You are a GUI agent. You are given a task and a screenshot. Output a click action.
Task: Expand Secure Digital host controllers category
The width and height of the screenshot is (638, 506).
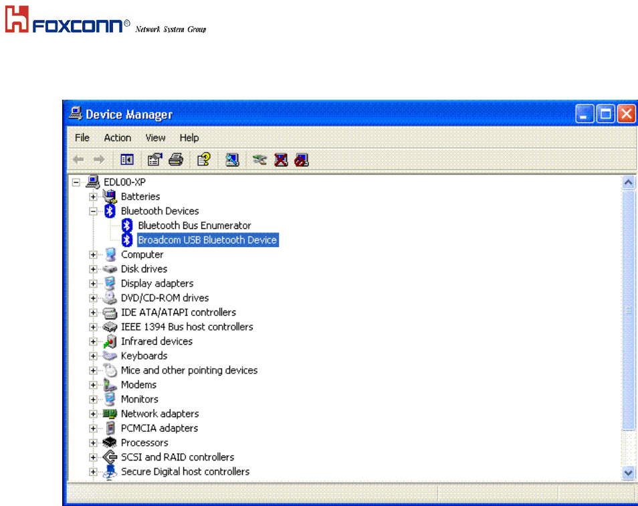(x=93, y=472)
